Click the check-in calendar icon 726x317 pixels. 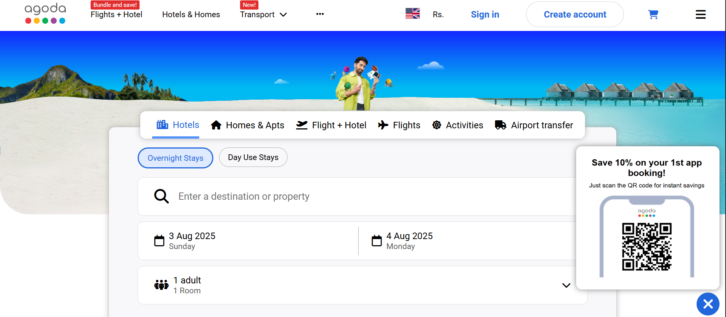coord(159,241)
